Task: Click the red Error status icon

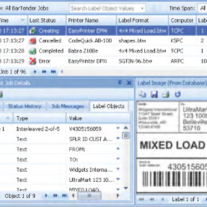Action: point(32,61)
